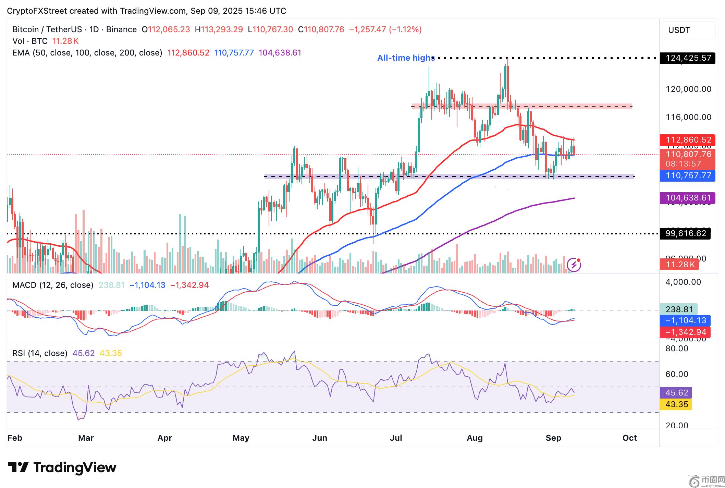Click the 'All-time highs' text annotation
This screenshot has width=725, height=488.
coord(406,58)
